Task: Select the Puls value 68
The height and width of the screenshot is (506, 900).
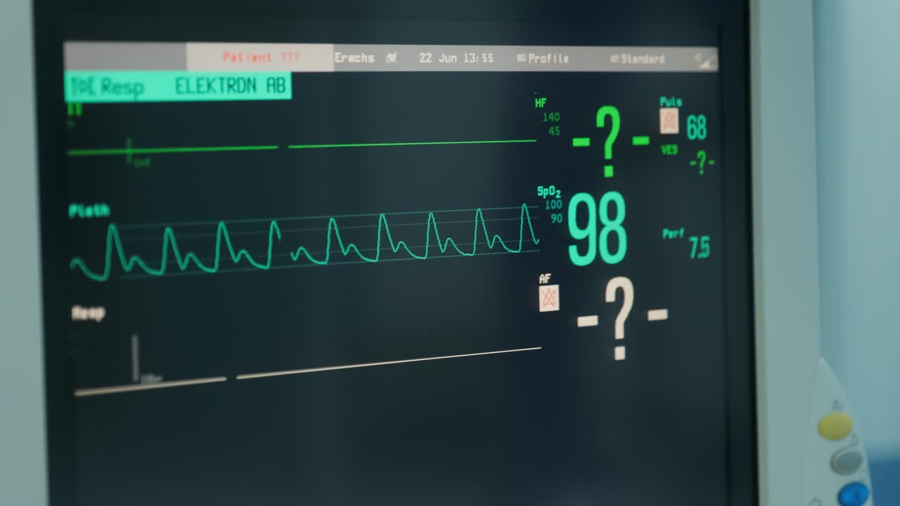Action: click(696, 127)
